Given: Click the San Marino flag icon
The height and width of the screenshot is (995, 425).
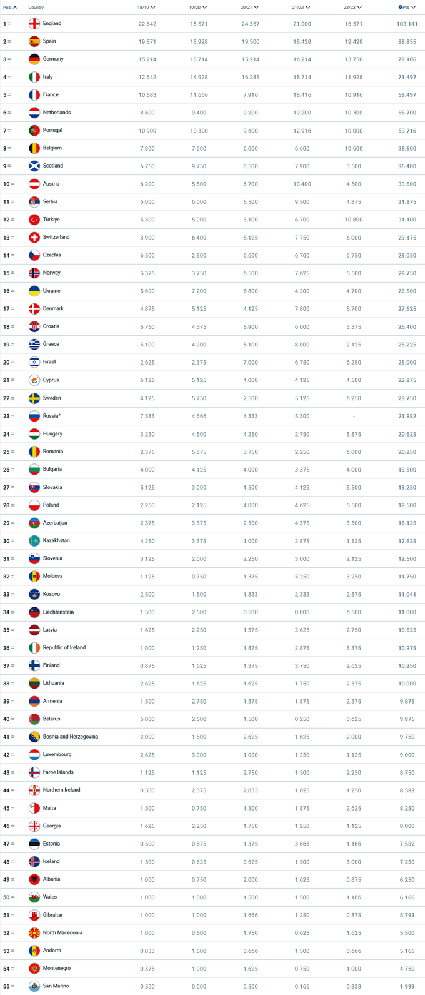Looking at the screenshot, I should (x=34, y=986).
